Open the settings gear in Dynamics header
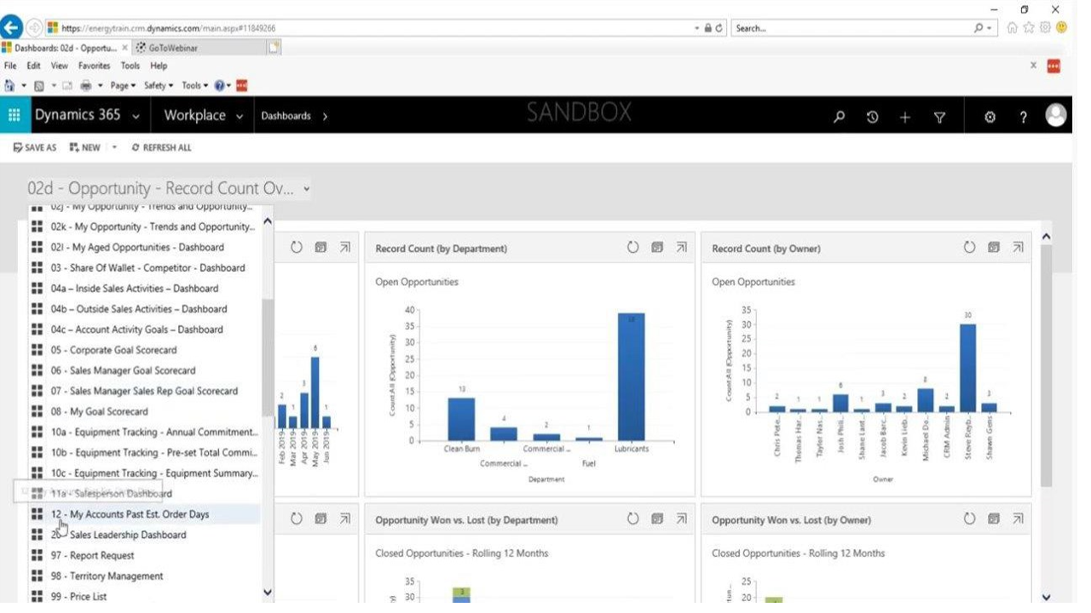The image size is (1091, 613). 990,117
